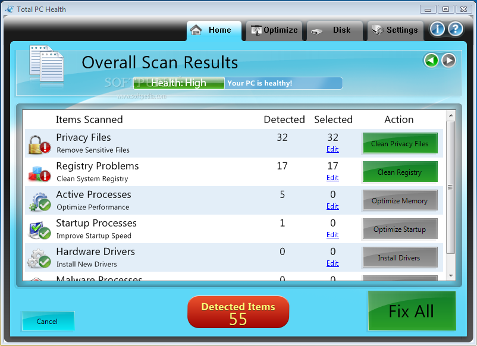Click Startup Processes detected count 1
The image size is (477, 346).
(x=283, y=223)
